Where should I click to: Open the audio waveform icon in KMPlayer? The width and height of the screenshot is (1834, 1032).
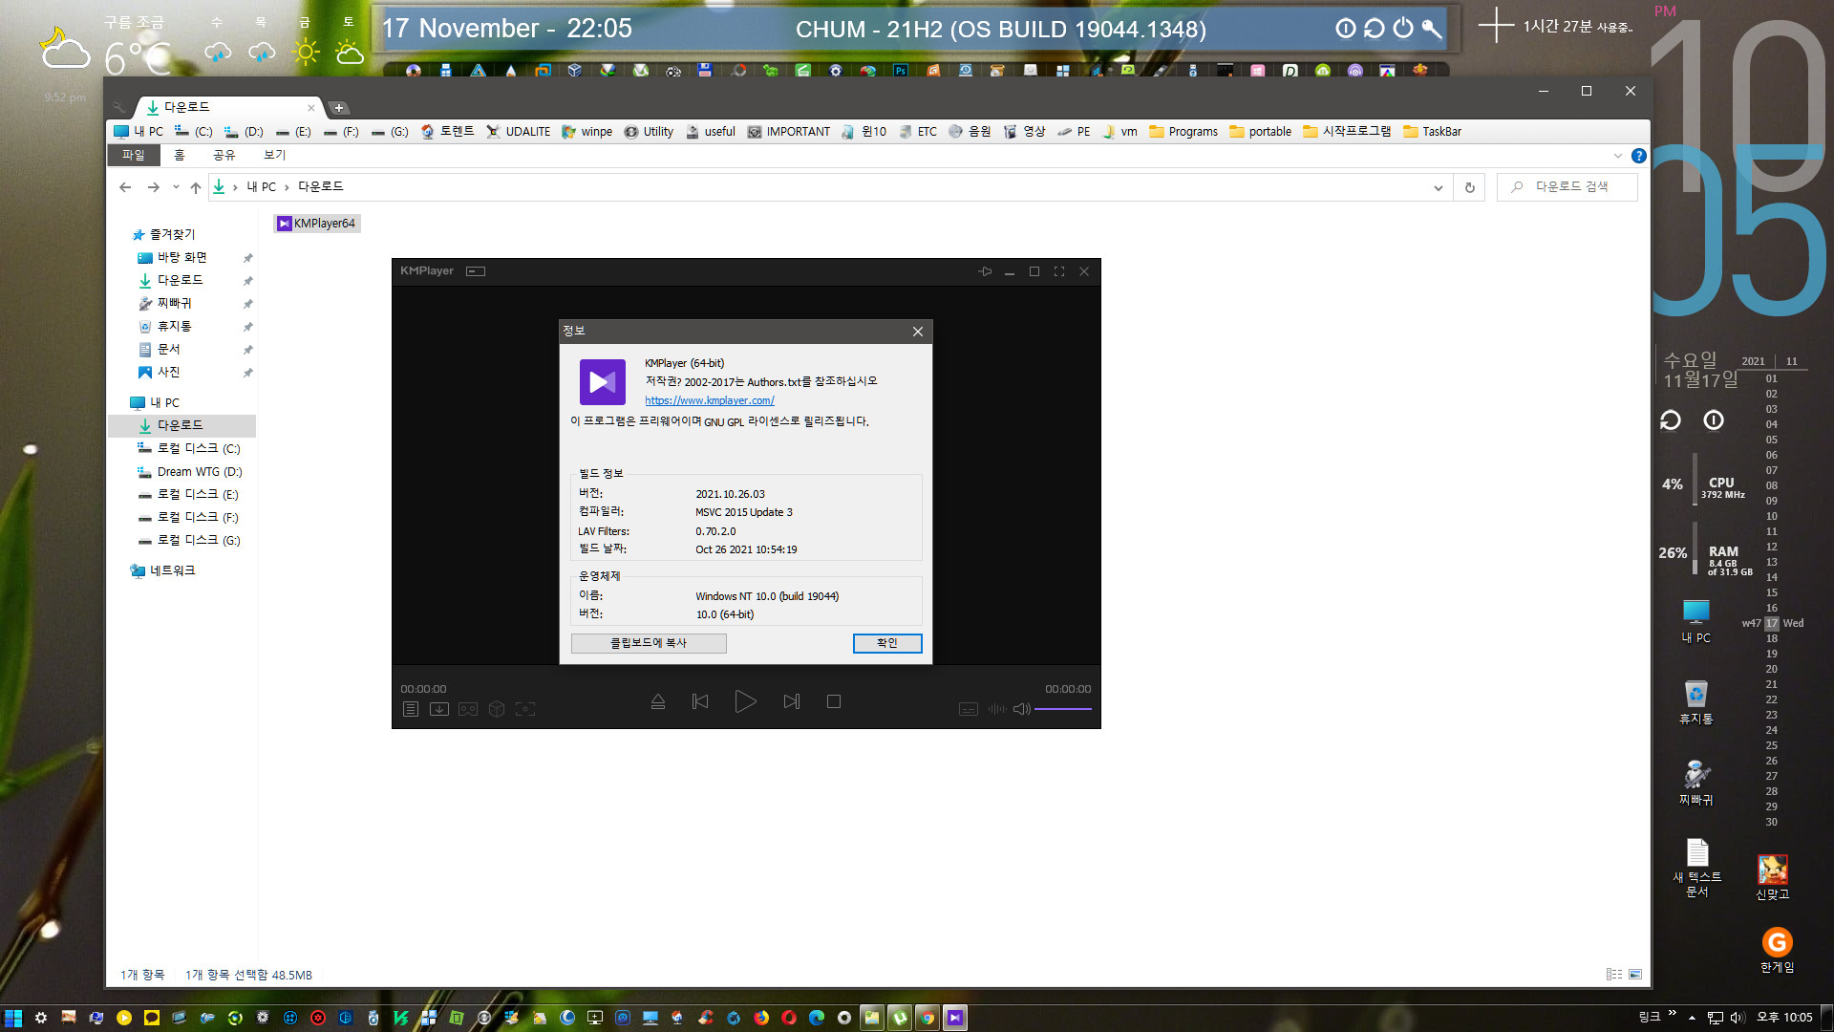pos(996,709)
